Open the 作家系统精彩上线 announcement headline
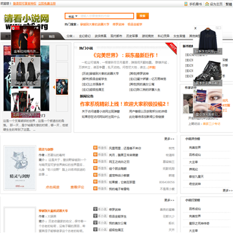Viewport: 233px width, 233px height. pos(125,104)
